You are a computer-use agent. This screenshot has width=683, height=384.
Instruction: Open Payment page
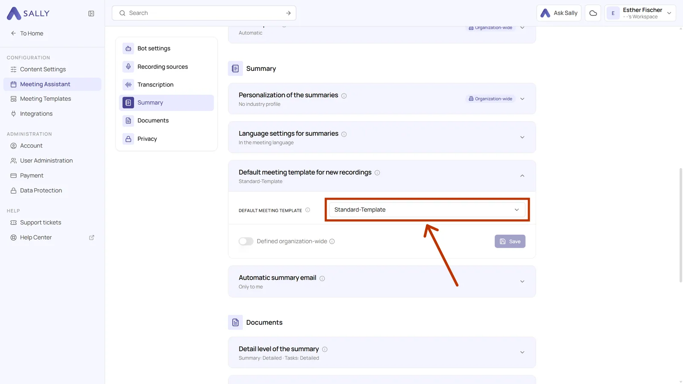coord(52,176)
